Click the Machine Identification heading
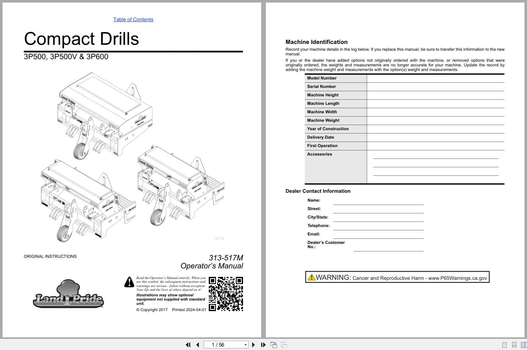This screenshot has height=350, width=527. click(317, 42)
